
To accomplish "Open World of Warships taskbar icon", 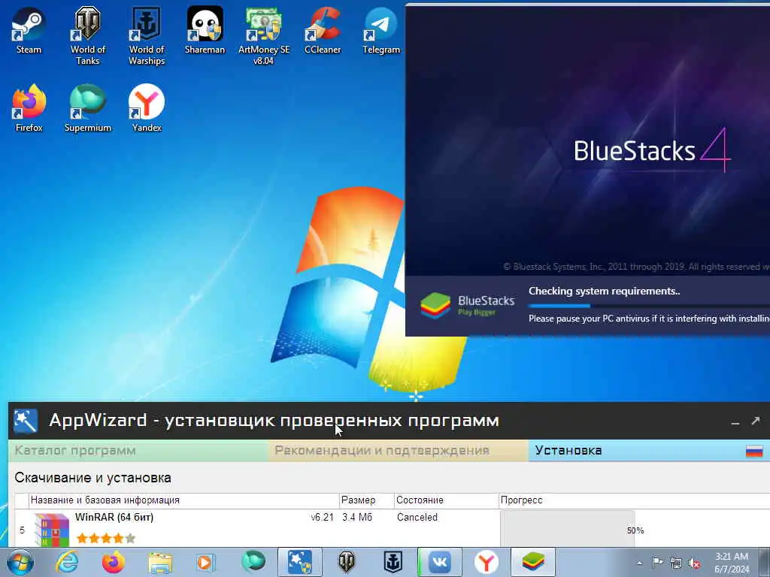I will pos(393,562).
